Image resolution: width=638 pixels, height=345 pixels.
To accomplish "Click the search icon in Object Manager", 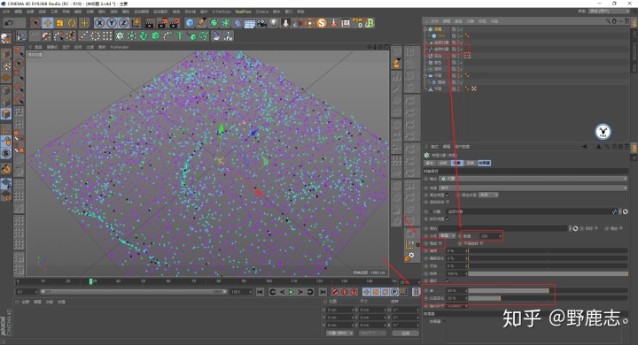I will [x=608, y=20].
